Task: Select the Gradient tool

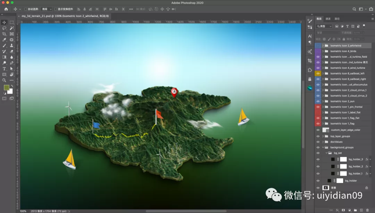Action: tap(4, 57)
